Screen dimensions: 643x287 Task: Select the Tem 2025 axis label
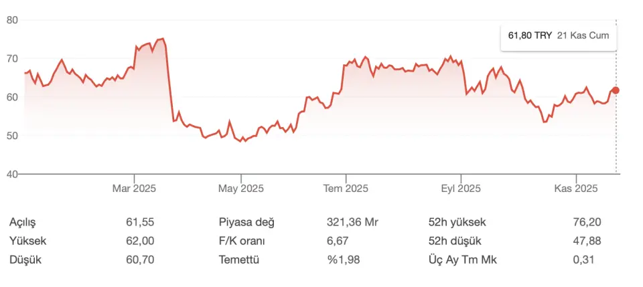coord(346,189)
